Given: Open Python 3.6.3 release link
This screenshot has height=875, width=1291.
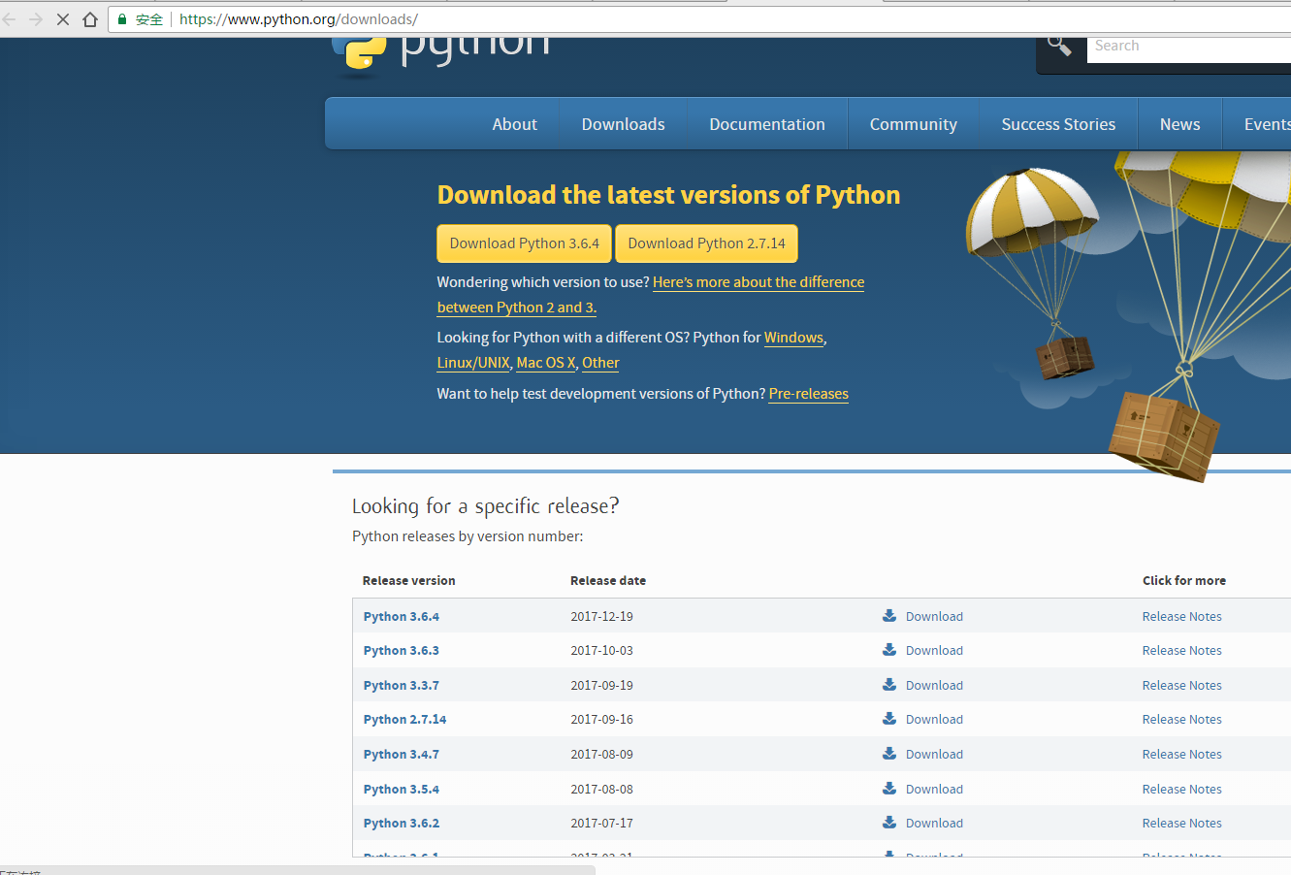Looking at the screenshot, I should click(402, 650).
